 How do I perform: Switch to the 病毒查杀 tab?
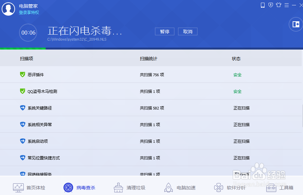coord(79,187)
